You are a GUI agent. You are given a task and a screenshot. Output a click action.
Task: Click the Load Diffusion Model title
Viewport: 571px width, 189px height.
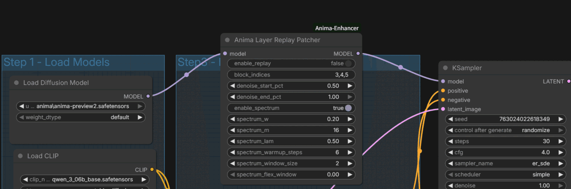(x=56, y=83)
